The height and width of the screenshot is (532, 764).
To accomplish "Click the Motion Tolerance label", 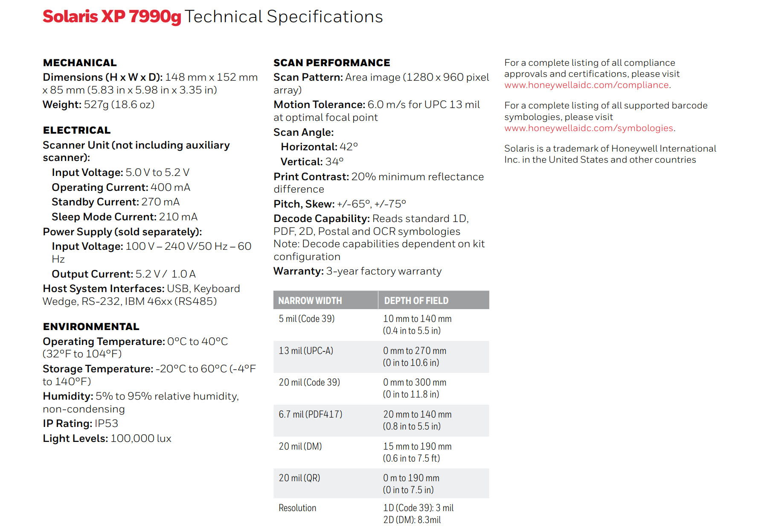I will point(319,105).
